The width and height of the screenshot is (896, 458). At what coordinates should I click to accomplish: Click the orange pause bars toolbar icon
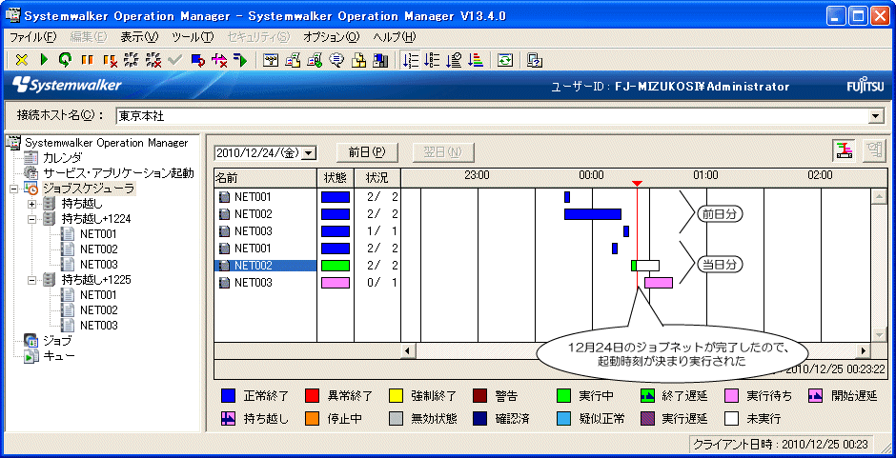(x=87, y=60)
